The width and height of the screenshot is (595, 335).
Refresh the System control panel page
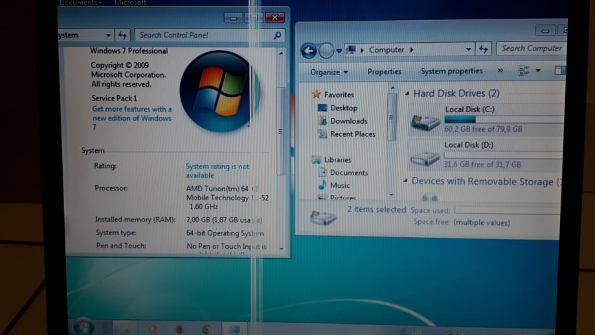122,35
